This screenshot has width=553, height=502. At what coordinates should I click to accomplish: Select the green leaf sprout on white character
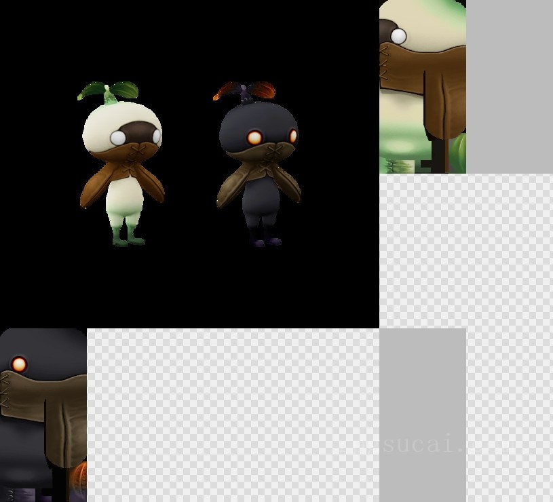[109, 90]
